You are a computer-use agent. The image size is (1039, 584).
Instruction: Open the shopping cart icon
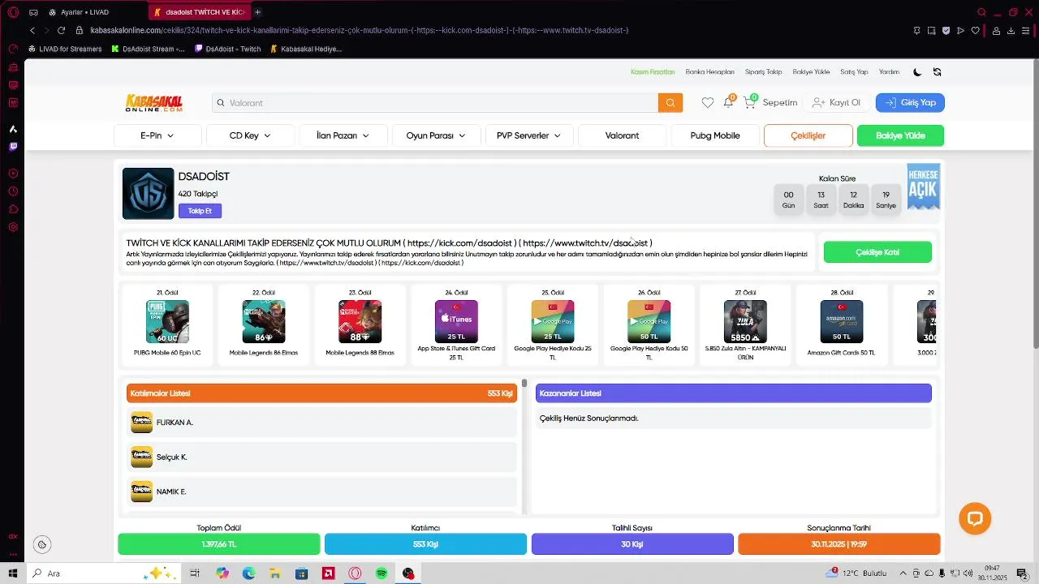click(750, 103)
